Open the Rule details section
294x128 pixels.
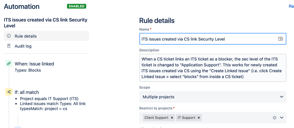pos(26,36)
